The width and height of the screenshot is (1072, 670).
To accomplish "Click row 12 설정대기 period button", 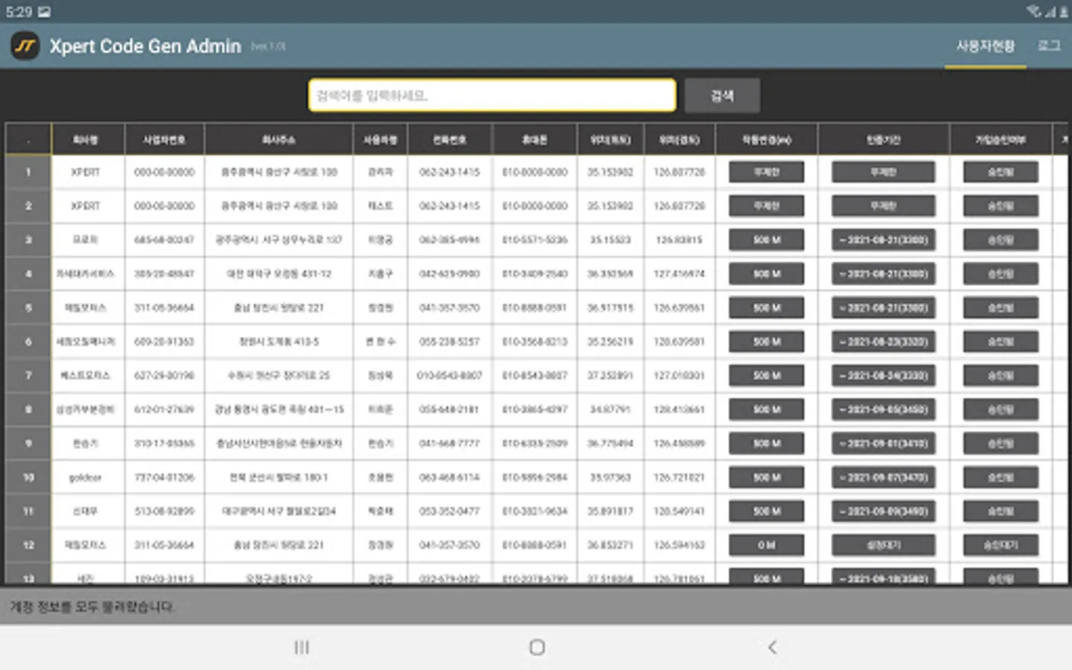I will pos(884,545).
